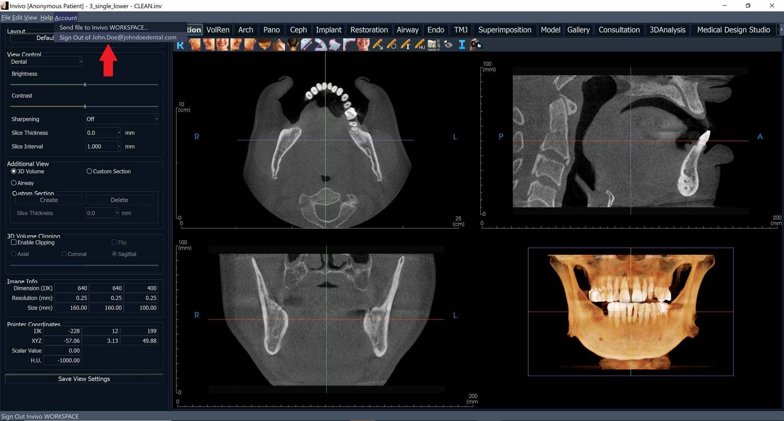Click the front face view icon
Viewport: 784px width, 421px height.
coord(222,45)
